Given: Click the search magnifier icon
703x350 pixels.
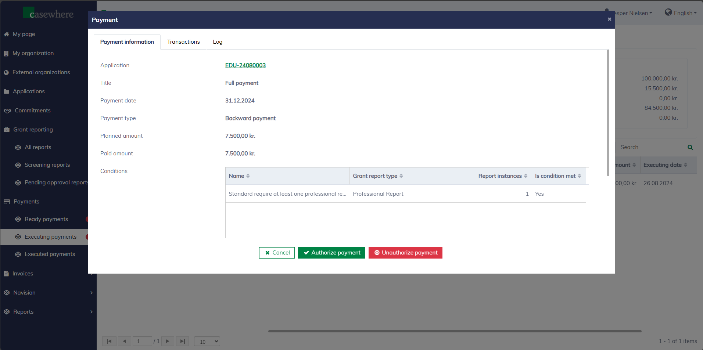Looking at the screenshot, I should point(690,147).
